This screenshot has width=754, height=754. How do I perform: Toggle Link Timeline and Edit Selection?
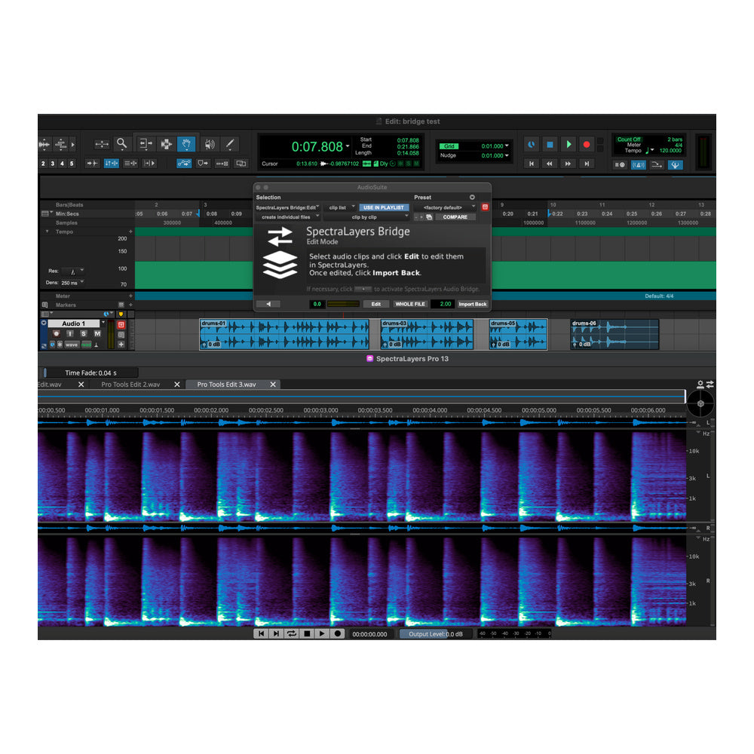click(x=111, y=164)
